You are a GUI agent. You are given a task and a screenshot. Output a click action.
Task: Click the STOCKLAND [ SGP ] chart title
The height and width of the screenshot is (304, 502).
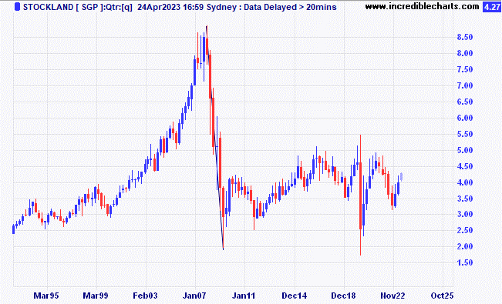[x=63, y=7]
